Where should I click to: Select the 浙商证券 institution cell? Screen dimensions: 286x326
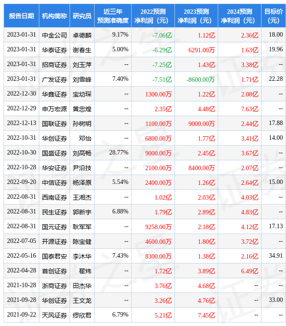[54, 286]
